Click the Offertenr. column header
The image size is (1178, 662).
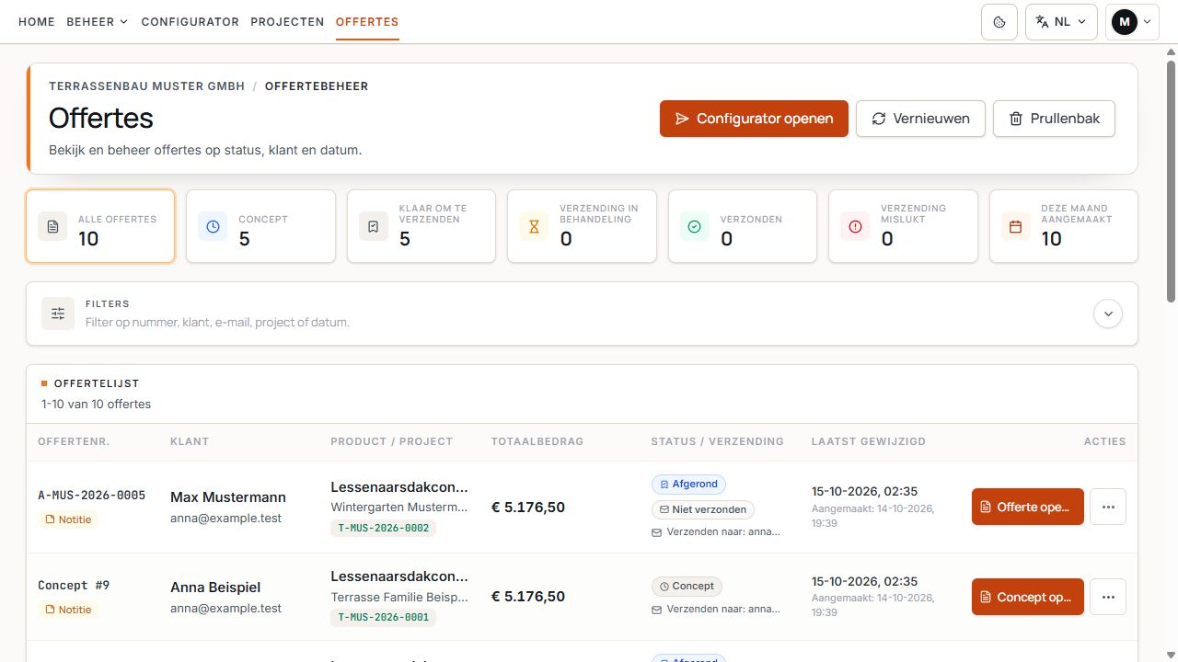pos(74,441)
